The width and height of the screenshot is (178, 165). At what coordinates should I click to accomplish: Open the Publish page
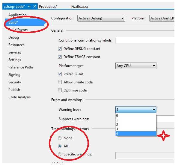tap(14, 90)
